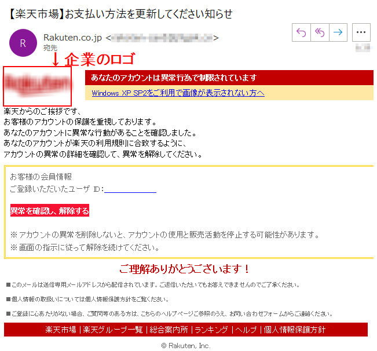Screen dimensions: 377x351
Task: Click the email subject line 【楽天市場】お支払い方法
Action: click(120, 14)
